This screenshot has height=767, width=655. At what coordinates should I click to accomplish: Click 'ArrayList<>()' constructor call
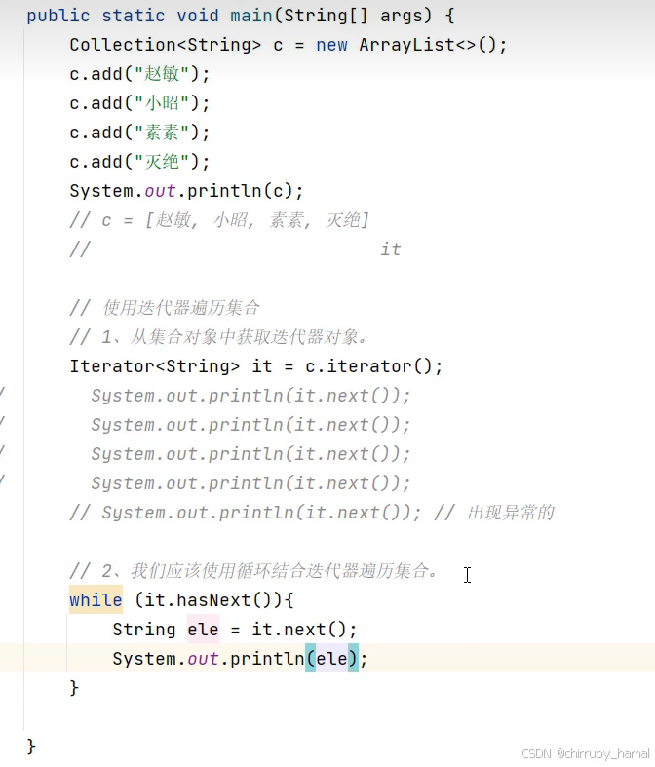coord(428,45)
